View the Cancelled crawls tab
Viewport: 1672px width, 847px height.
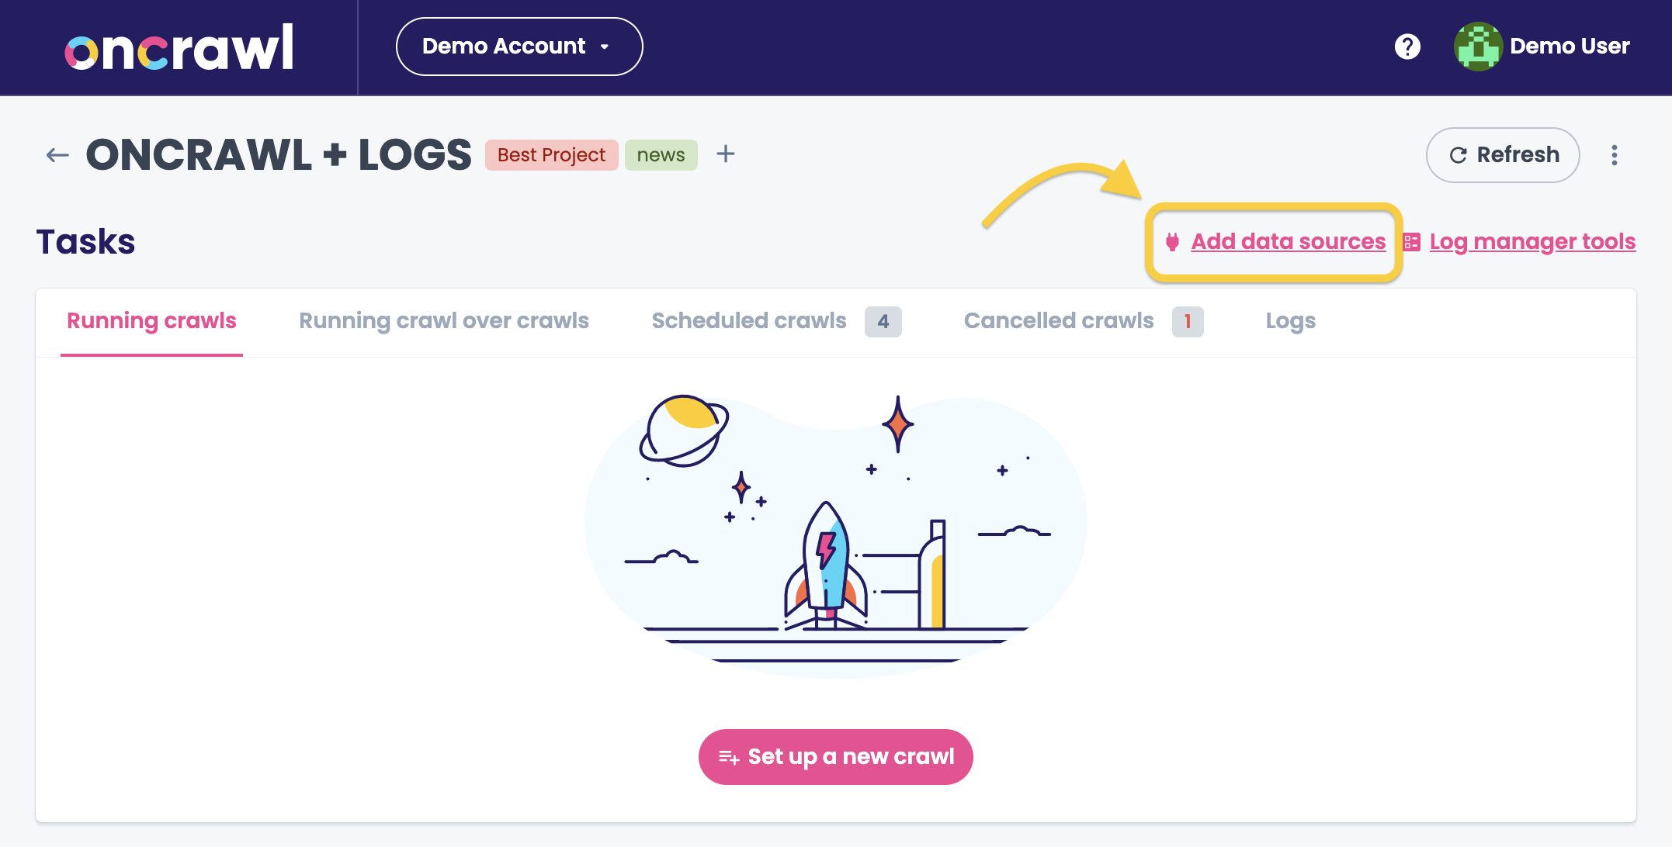tap(1059, 321)
